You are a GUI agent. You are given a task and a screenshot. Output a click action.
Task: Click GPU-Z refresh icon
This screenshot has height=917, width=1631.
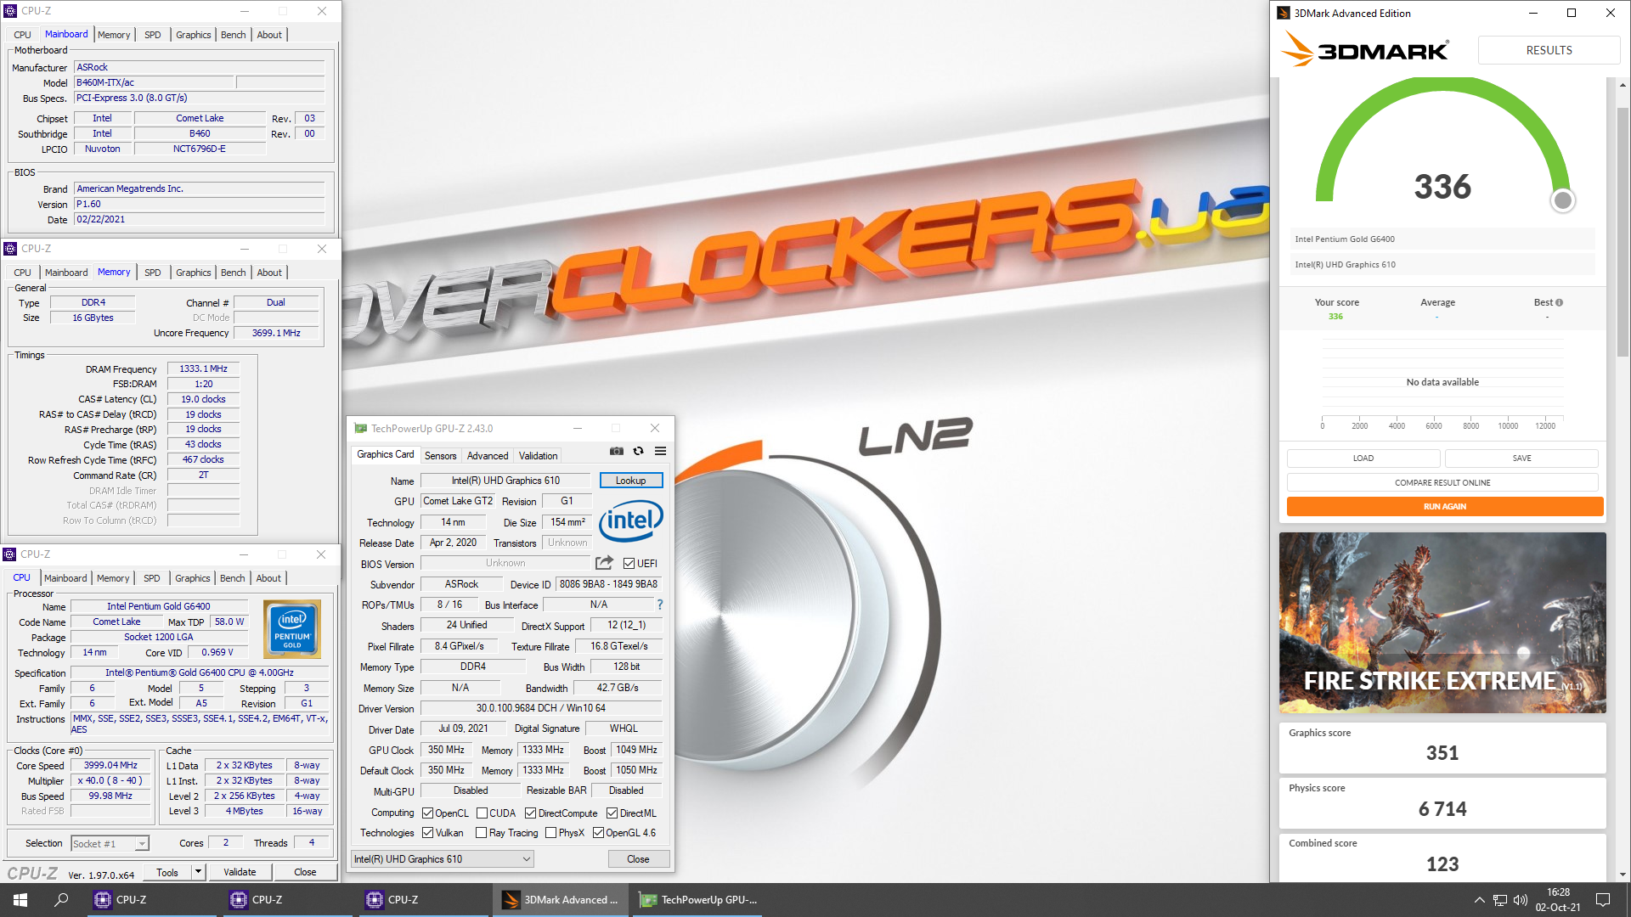[639, 451]
